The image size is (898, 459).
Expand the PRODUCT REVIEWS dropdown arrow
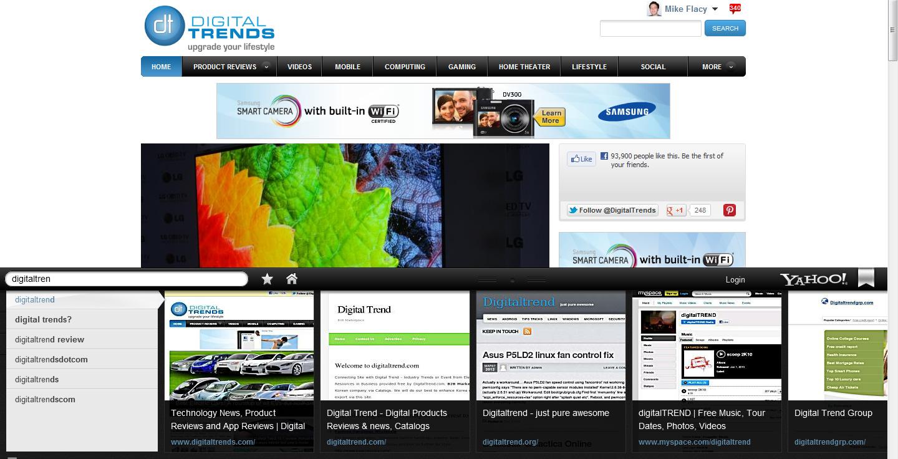pos(267,67)
